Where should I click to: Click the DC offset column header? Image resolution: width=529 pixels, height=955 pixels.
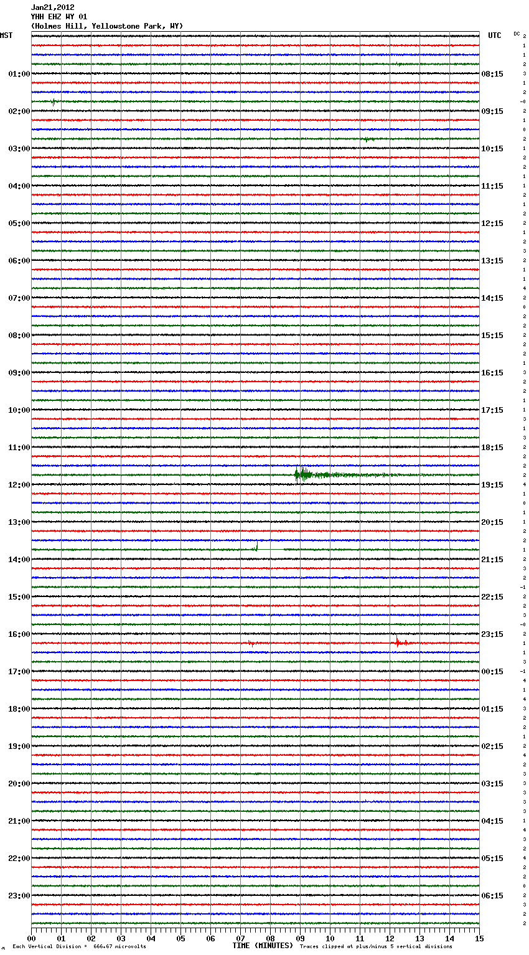tap(517, 34)
